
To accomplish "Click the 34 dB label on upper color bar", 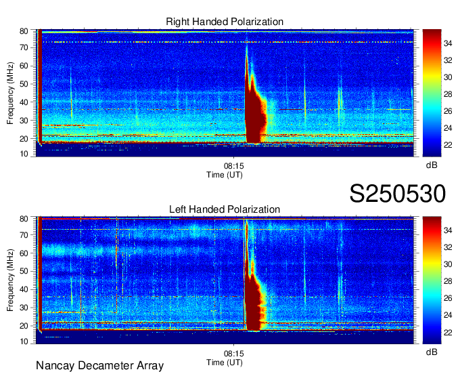I will click(x=448, y=43).
